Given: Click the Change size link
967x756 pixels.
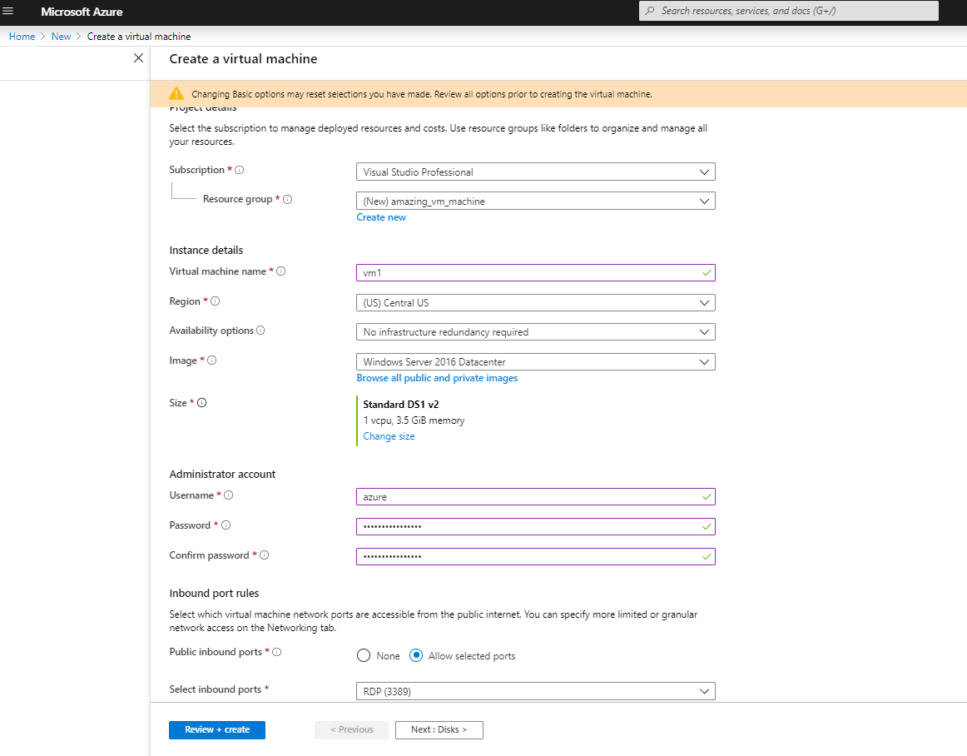Looking at the screenshot, I should click(x=389, y=435).
